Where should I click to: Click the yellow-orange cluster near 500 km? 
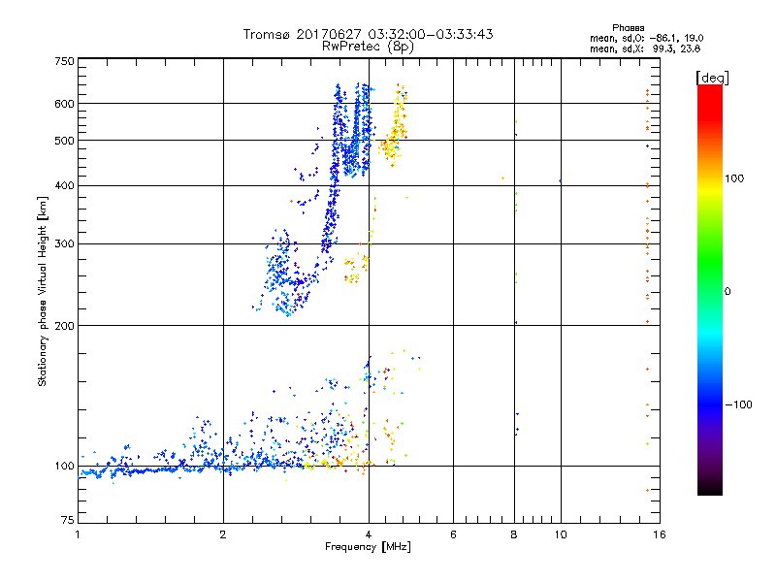pyautogui.click(x=396, y=134)
